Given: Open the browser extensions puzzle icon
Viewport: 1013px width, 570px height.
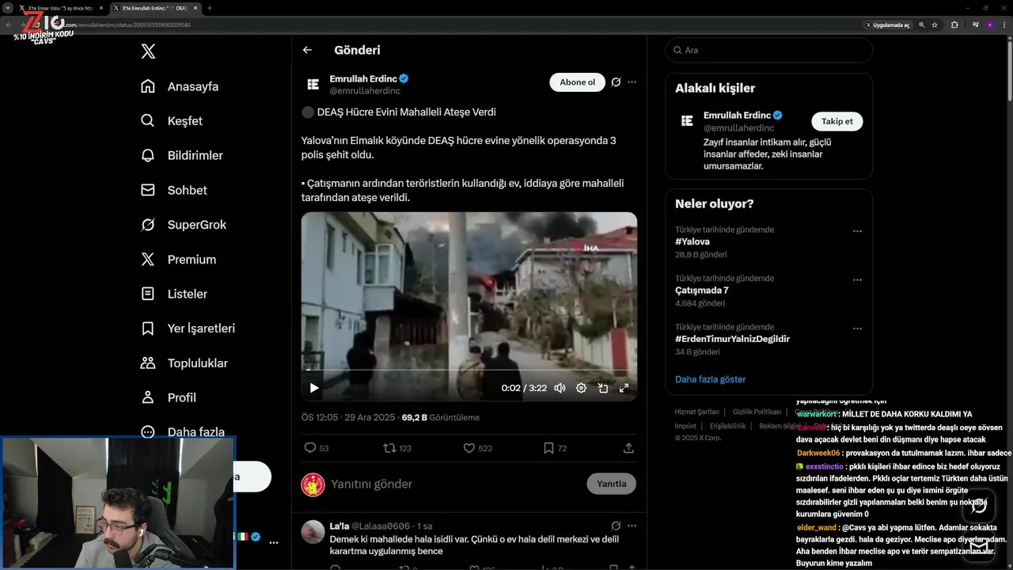Looking at the screenshot, I should coord(954,25).
